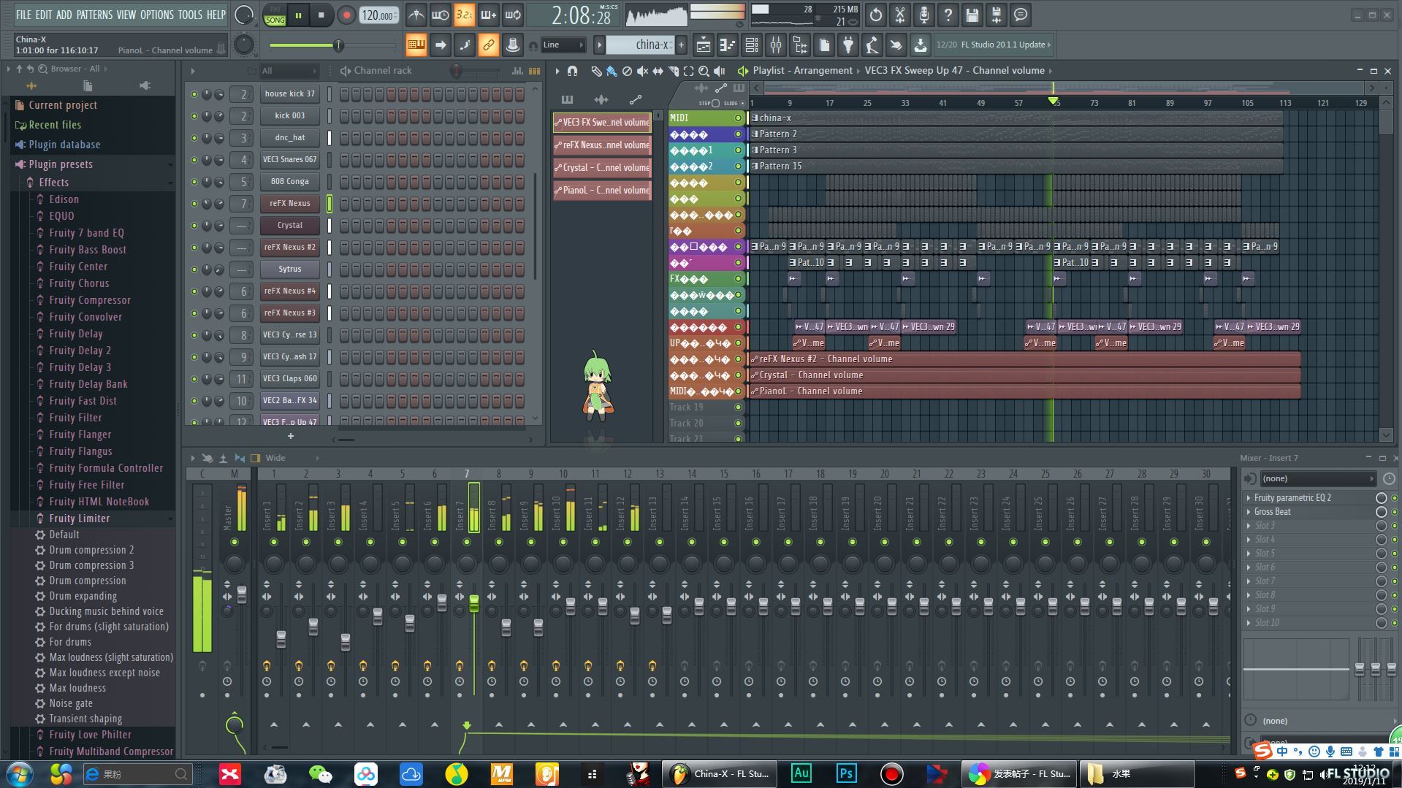Image resolution: width=1402 pixels, height=788 pixels.
Task: Mute the MIDI playlist track
Action: 738,118
